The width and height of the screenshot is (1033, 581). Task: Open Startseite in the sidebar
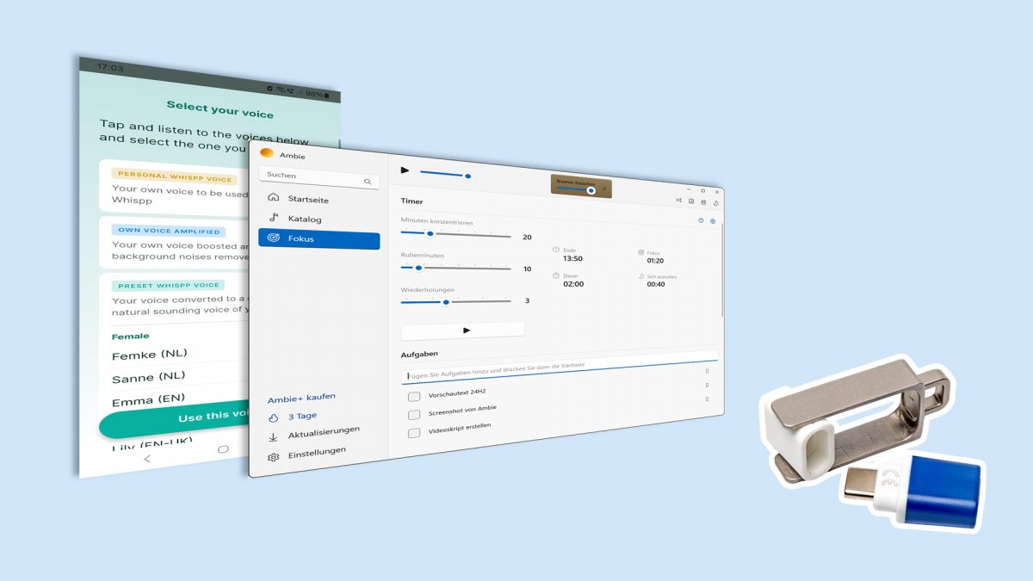[308, 199]
